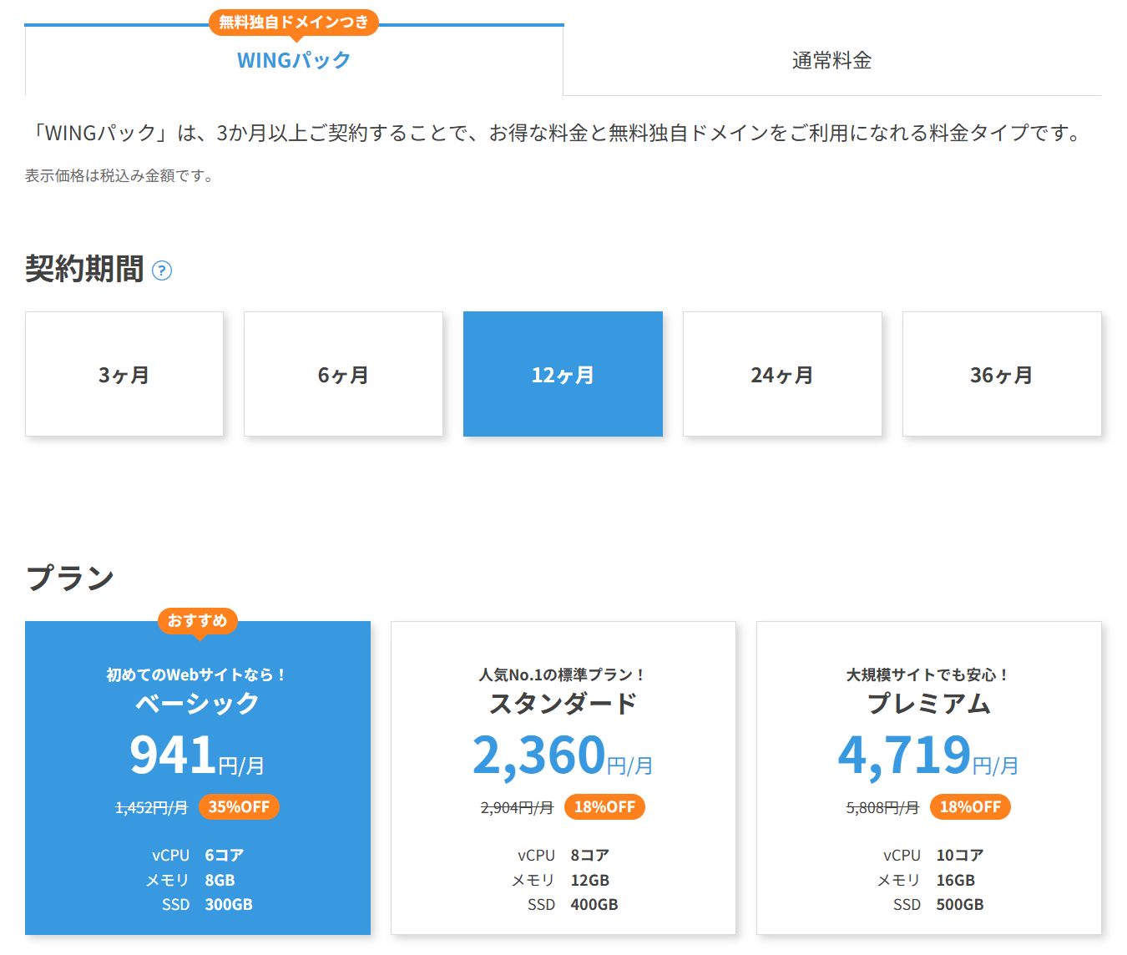Image resolution: width=1127 pixels, height=955 pixels.
Task: Select the 12ヶ月 contract period option
Action: (x=563, y=375)
